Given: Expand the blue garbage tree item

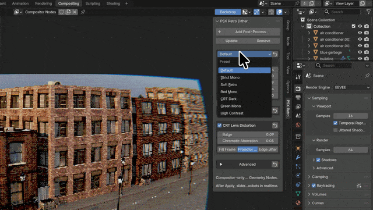Looking at the screenshot, I should click(309, 52).
